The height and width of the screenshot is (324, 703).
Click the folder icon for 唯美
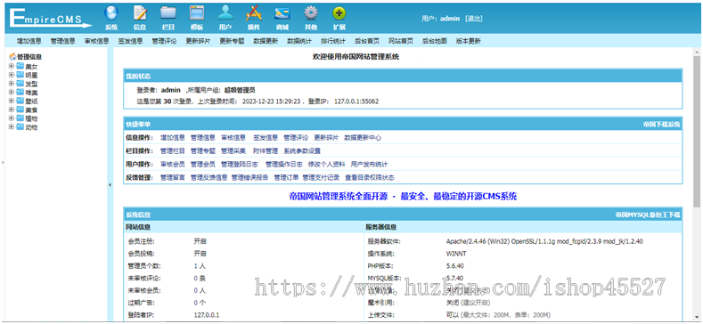(x=20, y=92)
